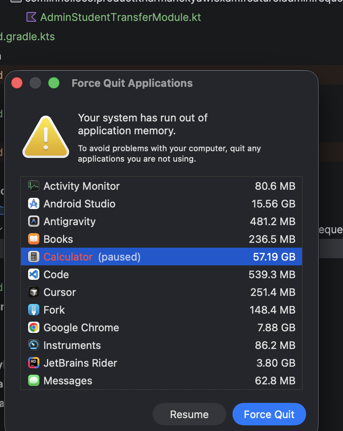
Task: Select the VS Code icon
Action: coord(34,274)
